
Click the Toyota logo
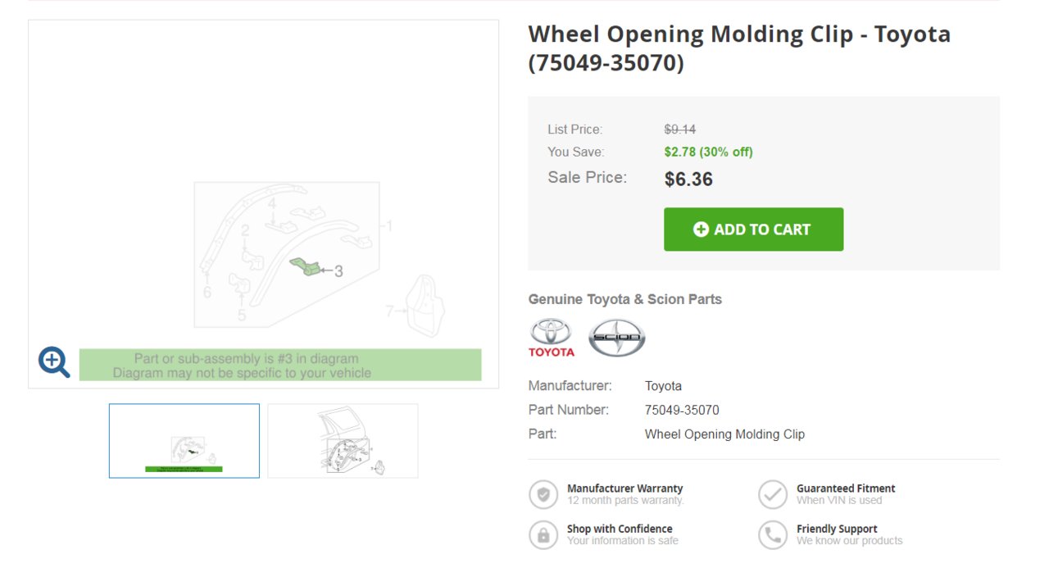[552, 338]
